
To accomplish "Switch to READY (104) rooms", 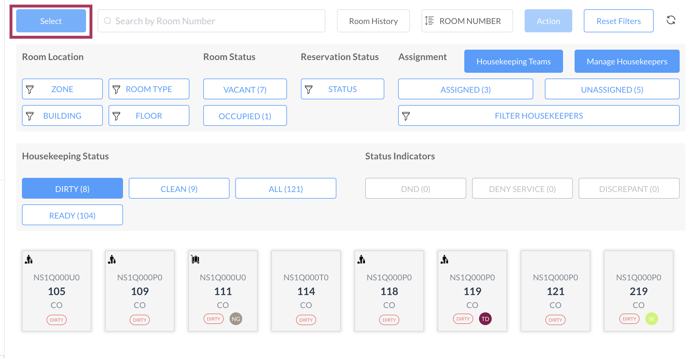I will coord(72,215).
